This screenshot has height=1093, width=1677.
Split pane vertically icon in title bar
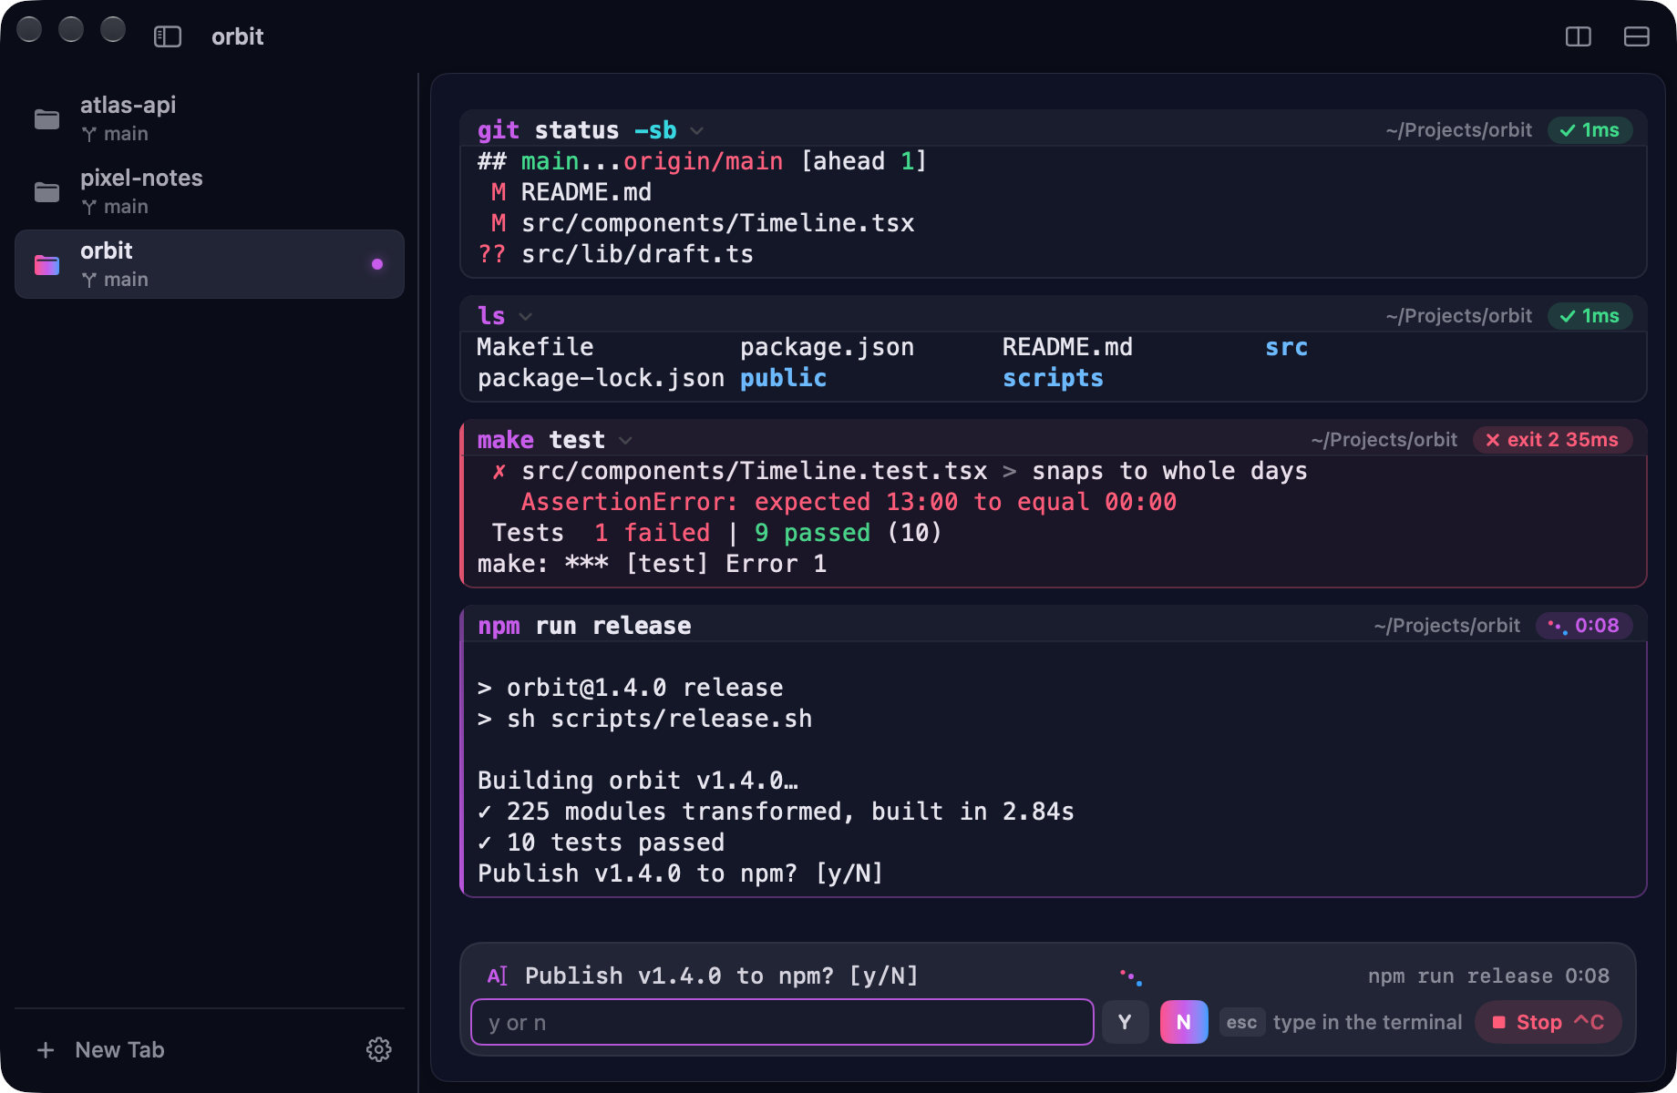(1579, 36)
